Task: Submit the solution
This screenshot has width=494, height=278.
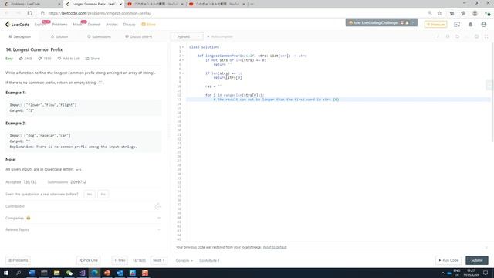Action: (x=477, y=260)
